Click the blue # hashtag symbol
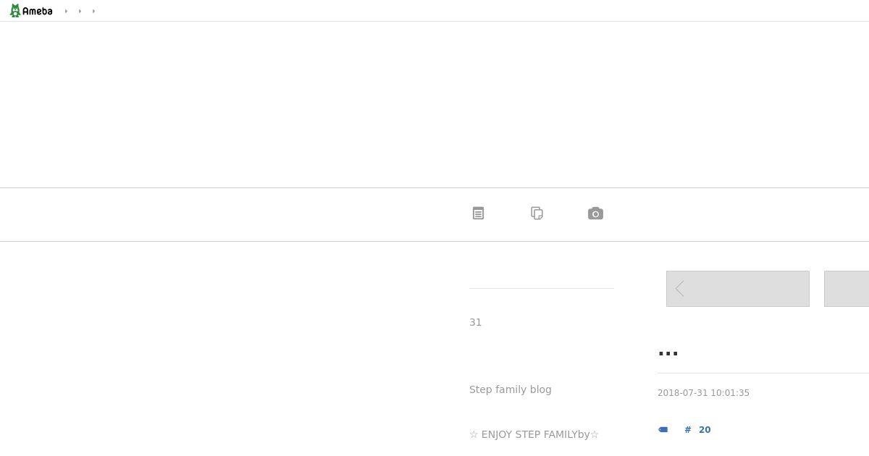The height and width of the screenshot is (456, 869). (688, 430)
